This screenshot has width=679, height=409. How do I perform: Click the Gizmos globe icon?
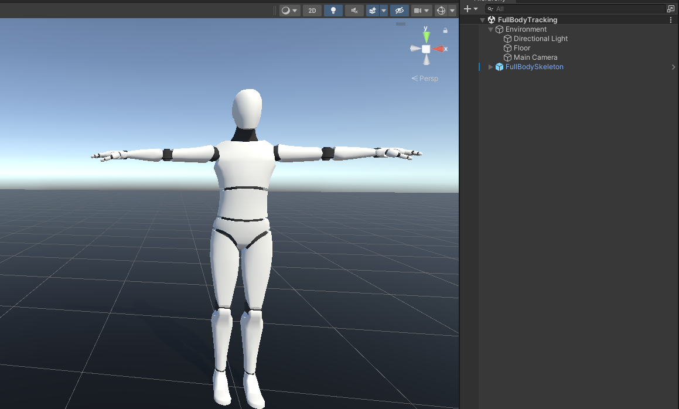tap(441, 11)
